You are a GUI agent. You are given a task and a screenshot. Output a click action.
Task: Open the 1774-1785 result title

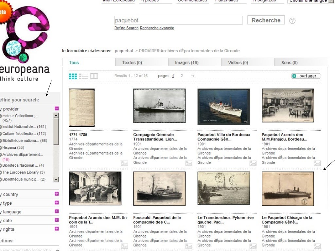[x=78, y=135]
